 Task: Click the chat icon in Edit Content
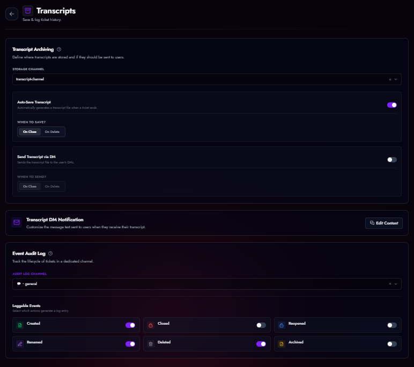click(x=372, y=223)
